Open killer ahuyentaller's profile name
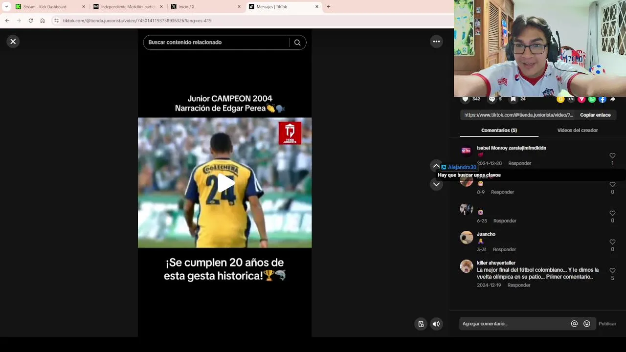The width and height of the screenshot is (626, 352). pos(496,263)
